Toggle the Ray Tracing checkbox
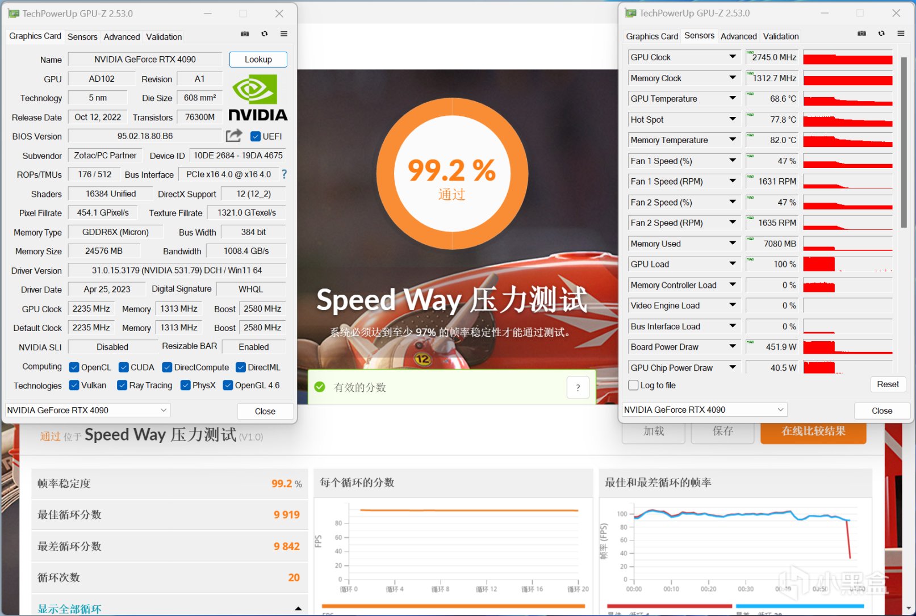The image size is (916, 616). [122, 385]
